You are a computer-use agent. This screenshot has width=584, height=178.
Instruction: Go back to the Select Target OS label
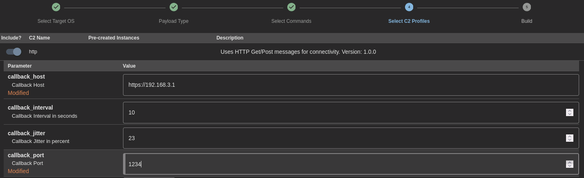(56, 21)
